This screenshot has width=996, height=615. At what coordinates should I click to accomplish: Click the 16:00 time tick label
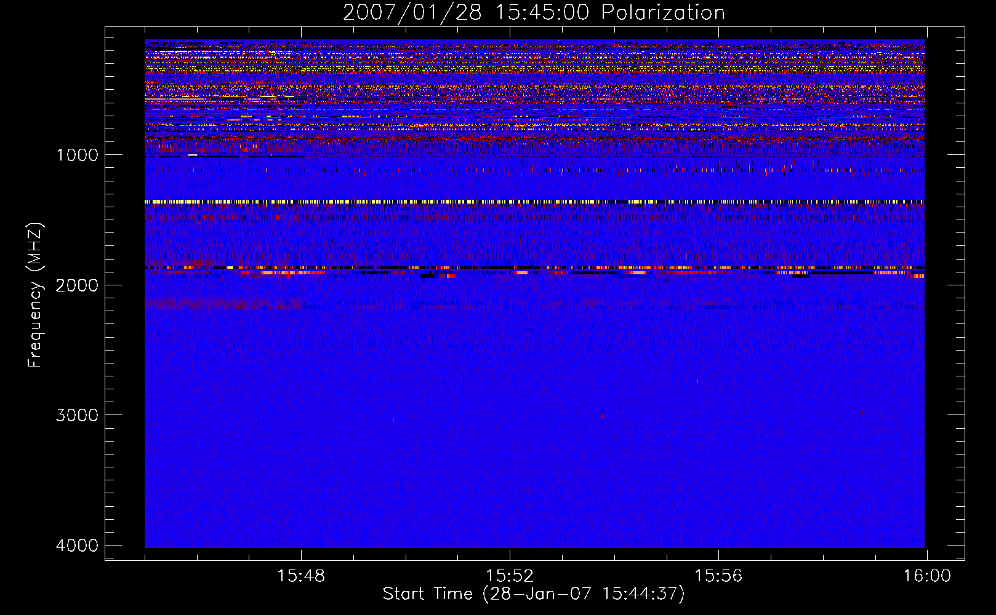click(x=927, y=576)
